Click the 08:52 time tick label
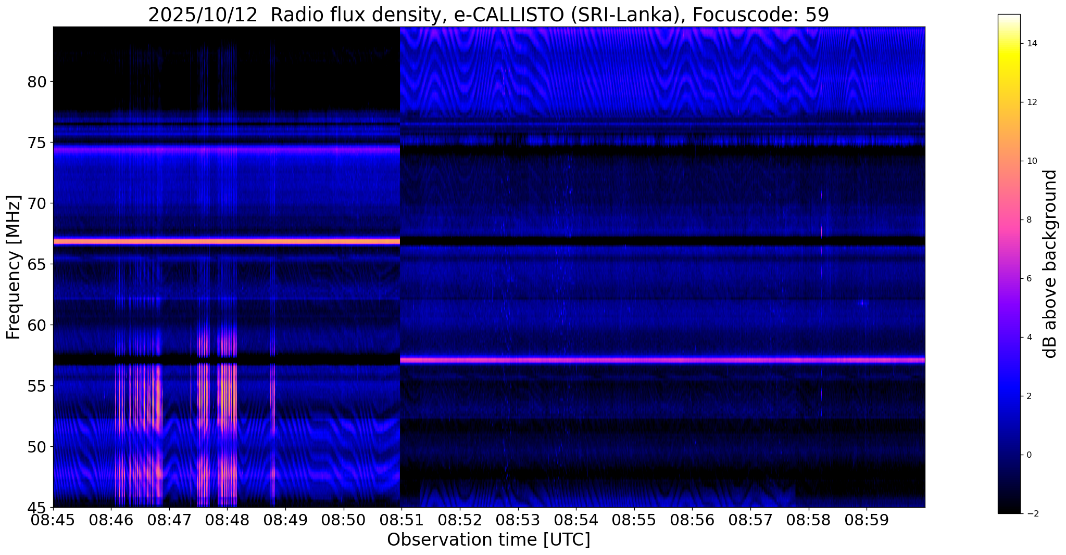 (460, 520)
